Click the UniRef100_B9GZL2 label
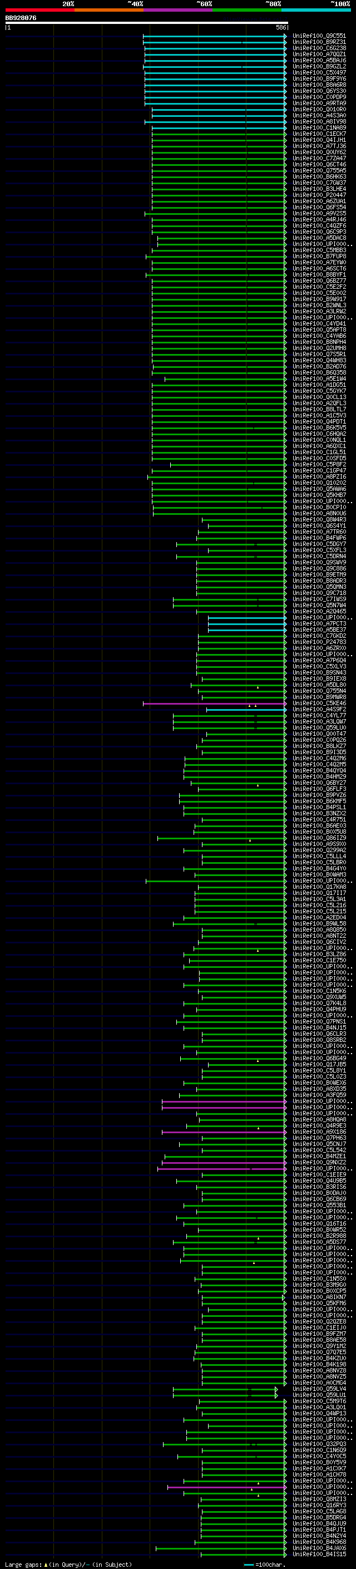Image resolution: width=356 pixels, height=1569 pixels. [319, 66]
